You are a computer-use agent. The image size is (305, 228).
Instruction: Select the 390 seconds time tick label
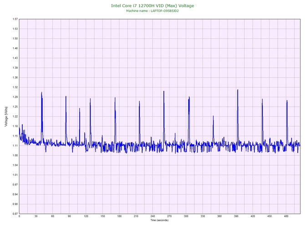click(x=236, y=216)
